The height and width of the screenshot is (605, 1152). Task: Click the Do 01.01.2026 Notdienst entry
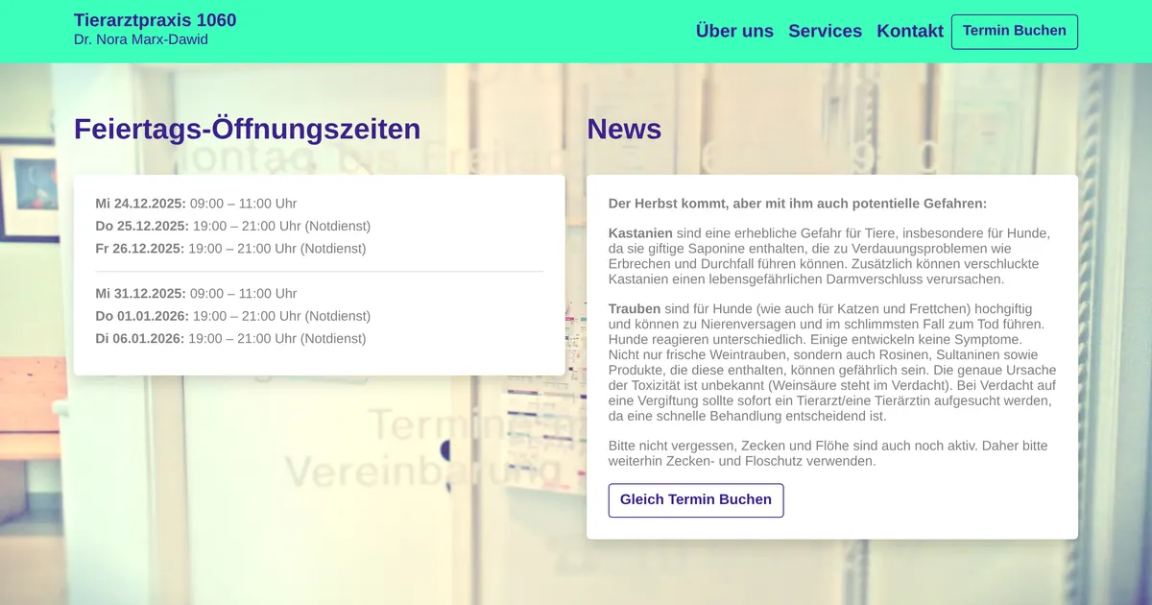point(232,316)
